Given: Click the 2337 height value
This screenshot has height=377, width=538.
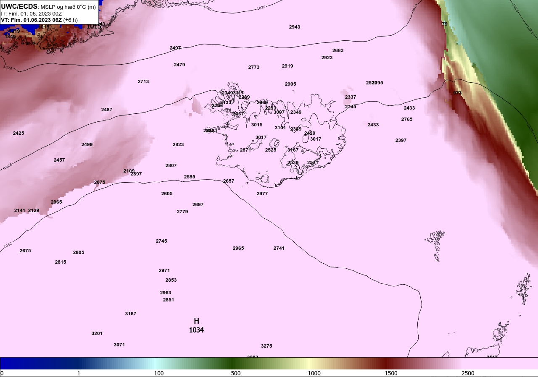Looking at the screenshot, I should pos(351,97).
